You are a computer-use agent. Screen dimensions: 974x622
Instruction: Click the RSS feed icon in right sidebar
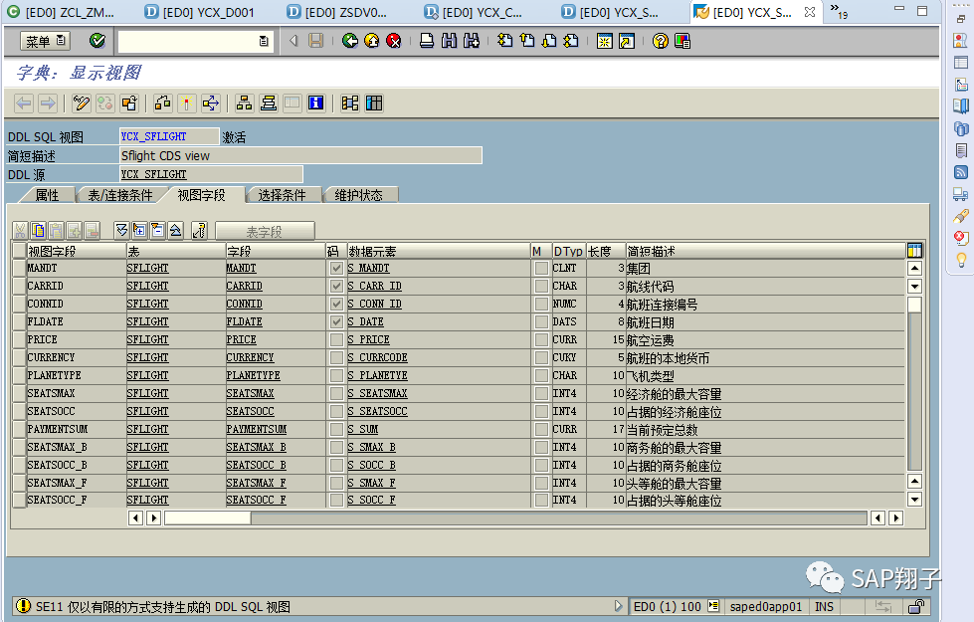click(961, 172)
